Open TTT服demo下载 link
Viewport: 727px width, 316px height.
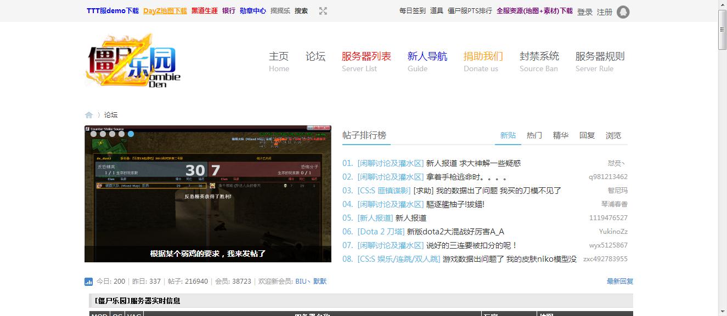[112, 11]
